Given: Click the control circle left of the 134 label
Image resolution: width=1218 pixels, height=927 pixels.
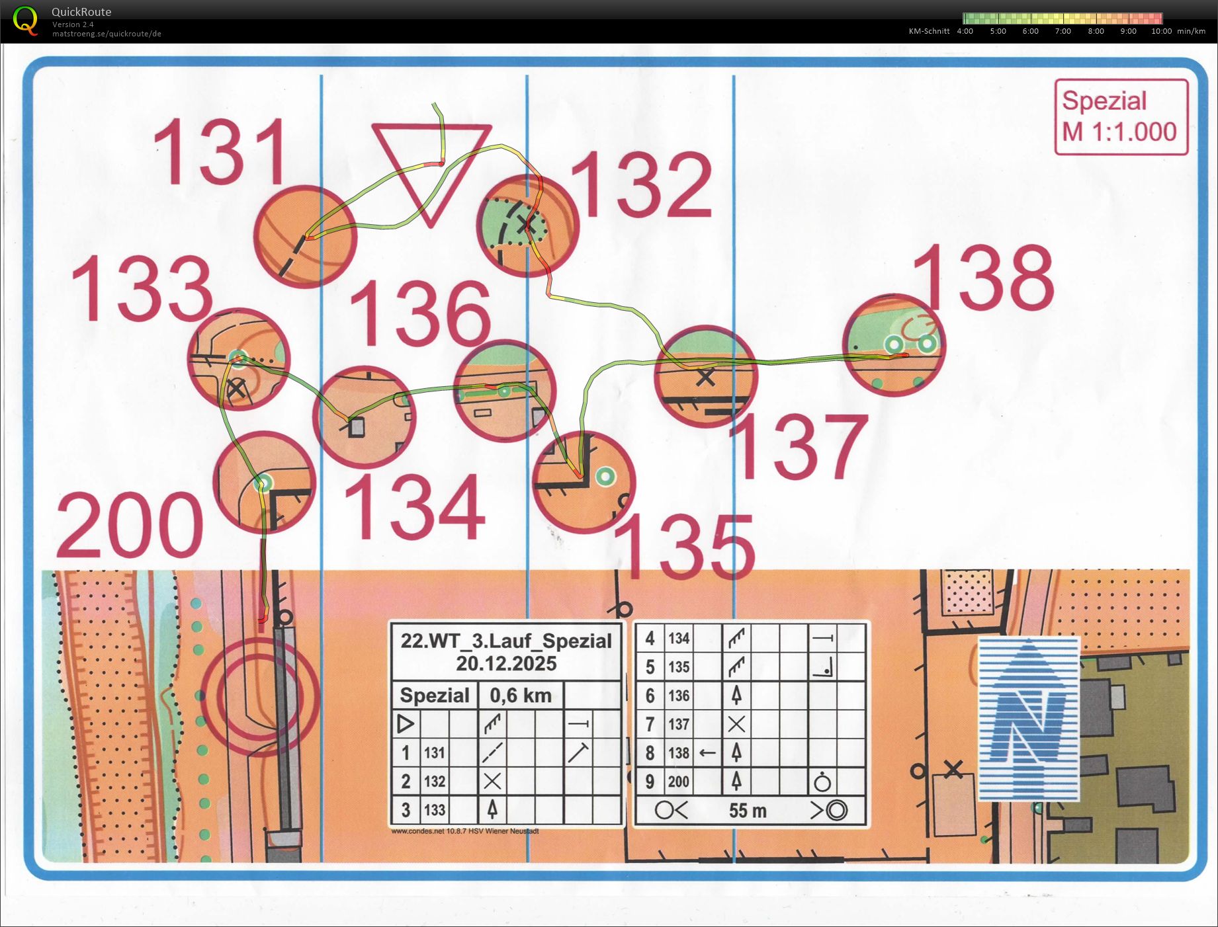Looking at the screenshot, I should pos(364,417).
